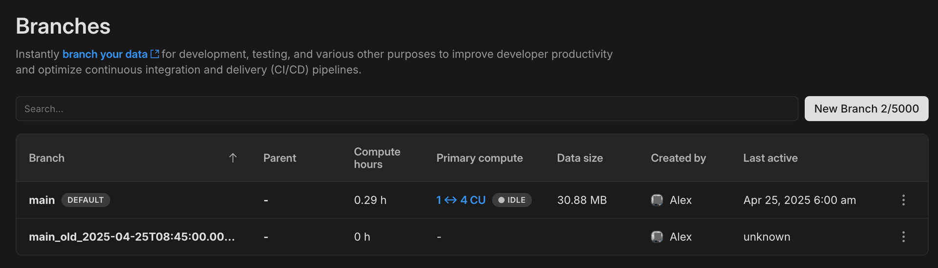Click the IDLE status badge
The height and width of the screenshot is (268, 938).
coord(512,200)
